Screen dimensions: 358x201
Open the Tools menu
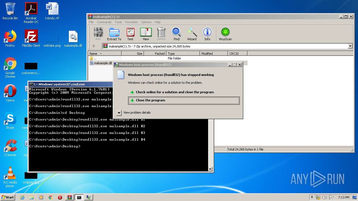coord(118,22)
